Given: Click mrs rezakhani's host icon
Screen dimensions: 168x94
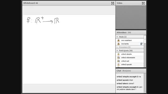Looking at the screenshot, I should [x=118, y=40].
